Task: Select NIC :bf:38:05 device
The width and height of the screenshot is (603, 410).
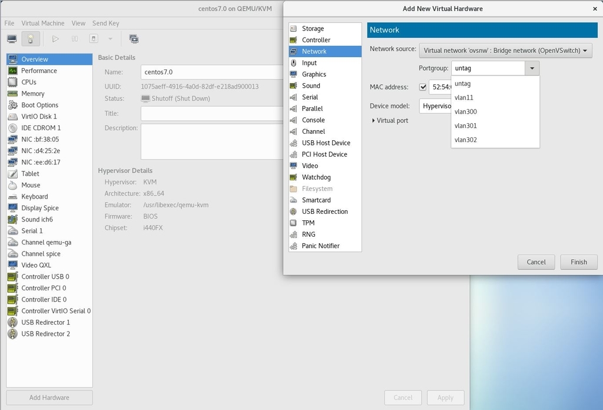Action: [x=49, y=139]
